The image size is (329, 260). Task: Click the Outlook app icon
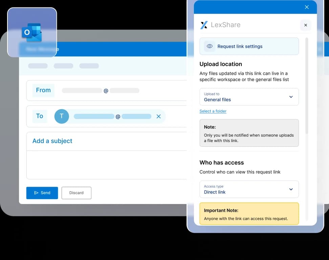[32, 33]
